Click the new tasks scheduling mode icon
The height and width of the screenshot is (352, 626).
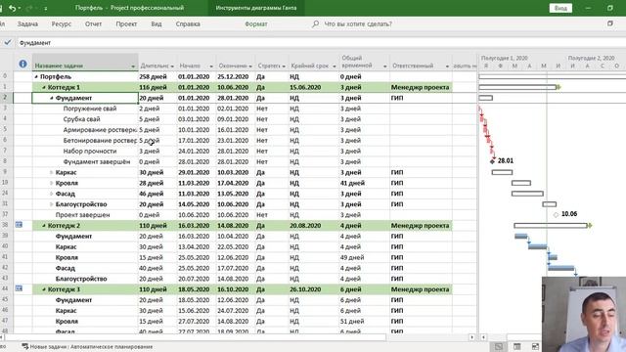(25, 346)
